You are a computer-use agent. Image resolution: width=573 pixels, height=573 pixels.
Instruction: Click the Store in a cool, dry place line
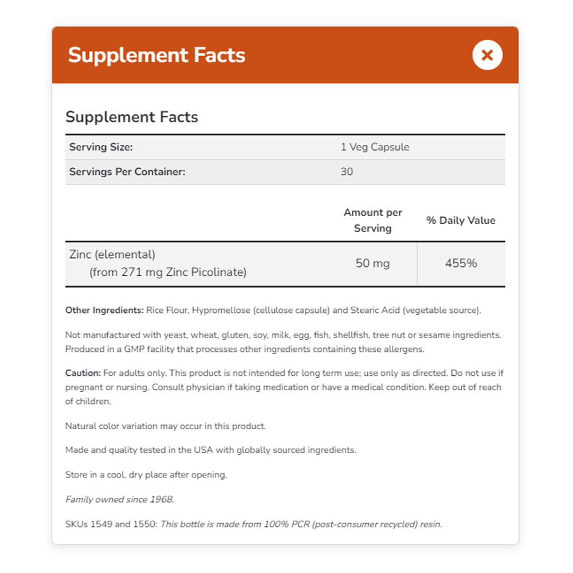click(x=146, y=475)
